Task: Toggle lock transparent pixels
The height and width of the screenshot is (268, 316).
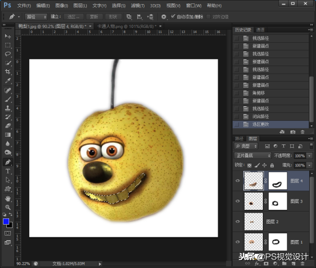Action: tap(249, 165)
